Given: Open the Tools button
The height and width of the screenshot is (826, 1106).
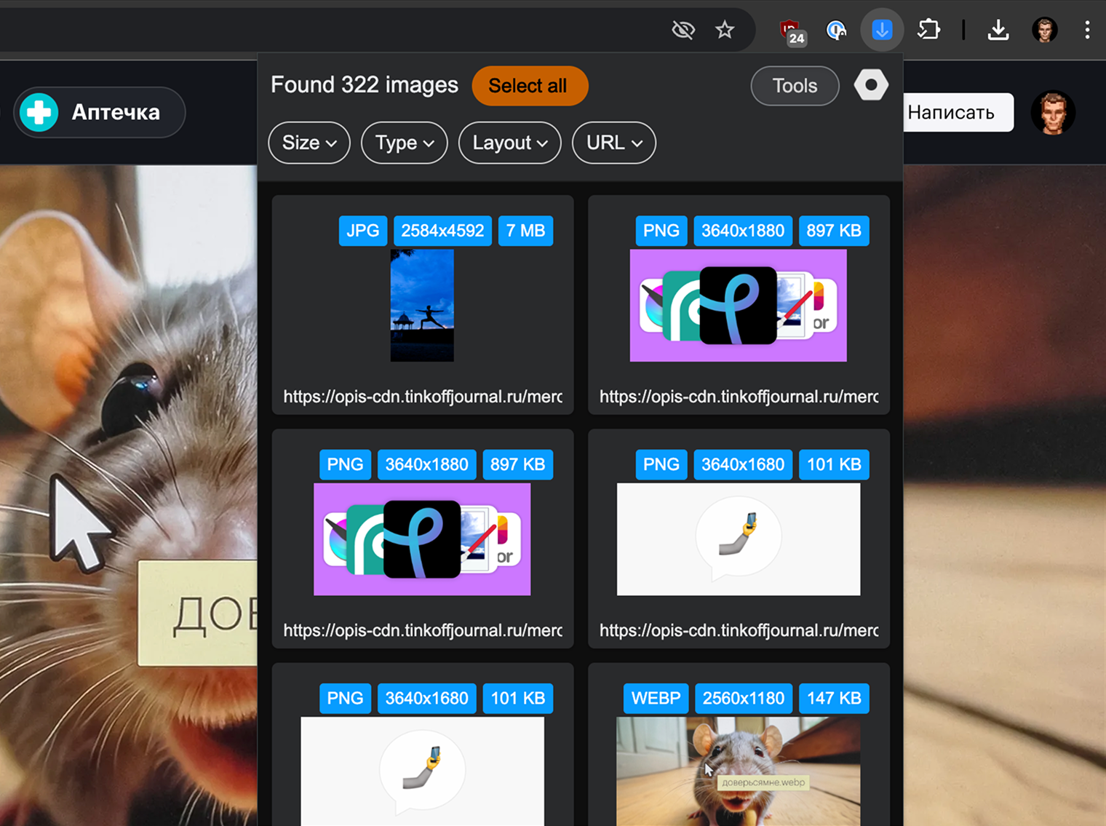Looking at the screenshot, I should [795, 86].
